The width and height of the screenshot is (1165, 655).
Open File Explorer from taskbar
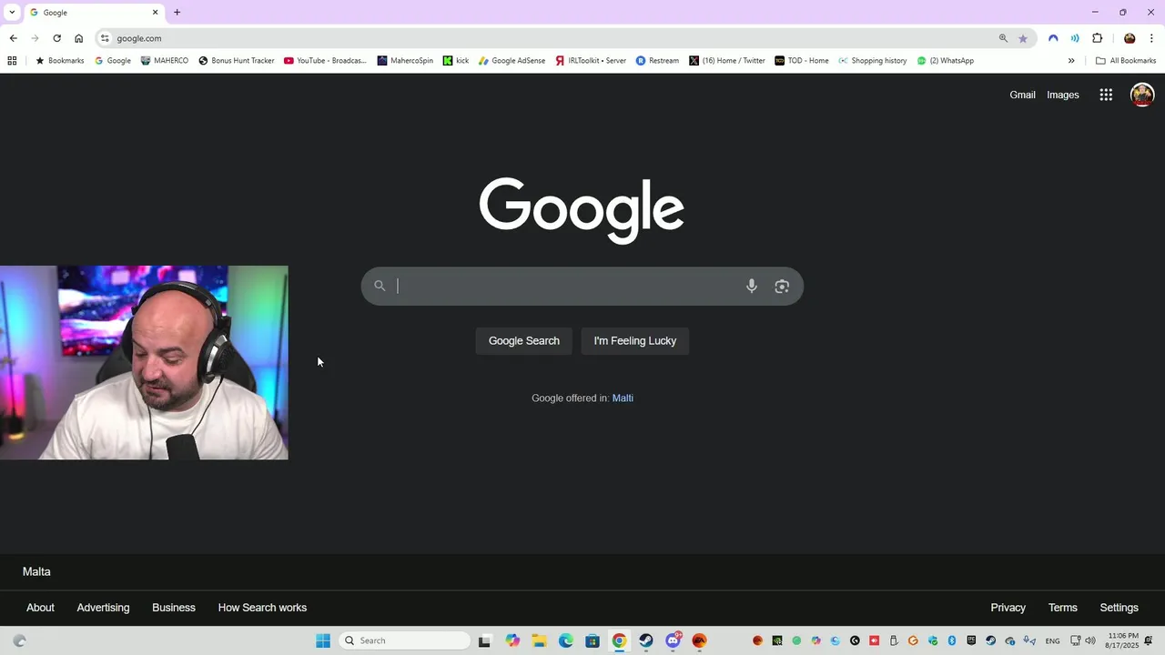[539, 640]
